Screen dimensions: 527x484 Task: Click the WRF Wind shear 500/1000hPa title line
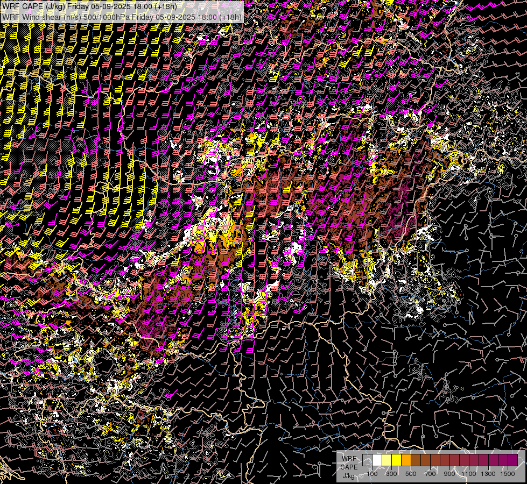click(x=122, y=17)
